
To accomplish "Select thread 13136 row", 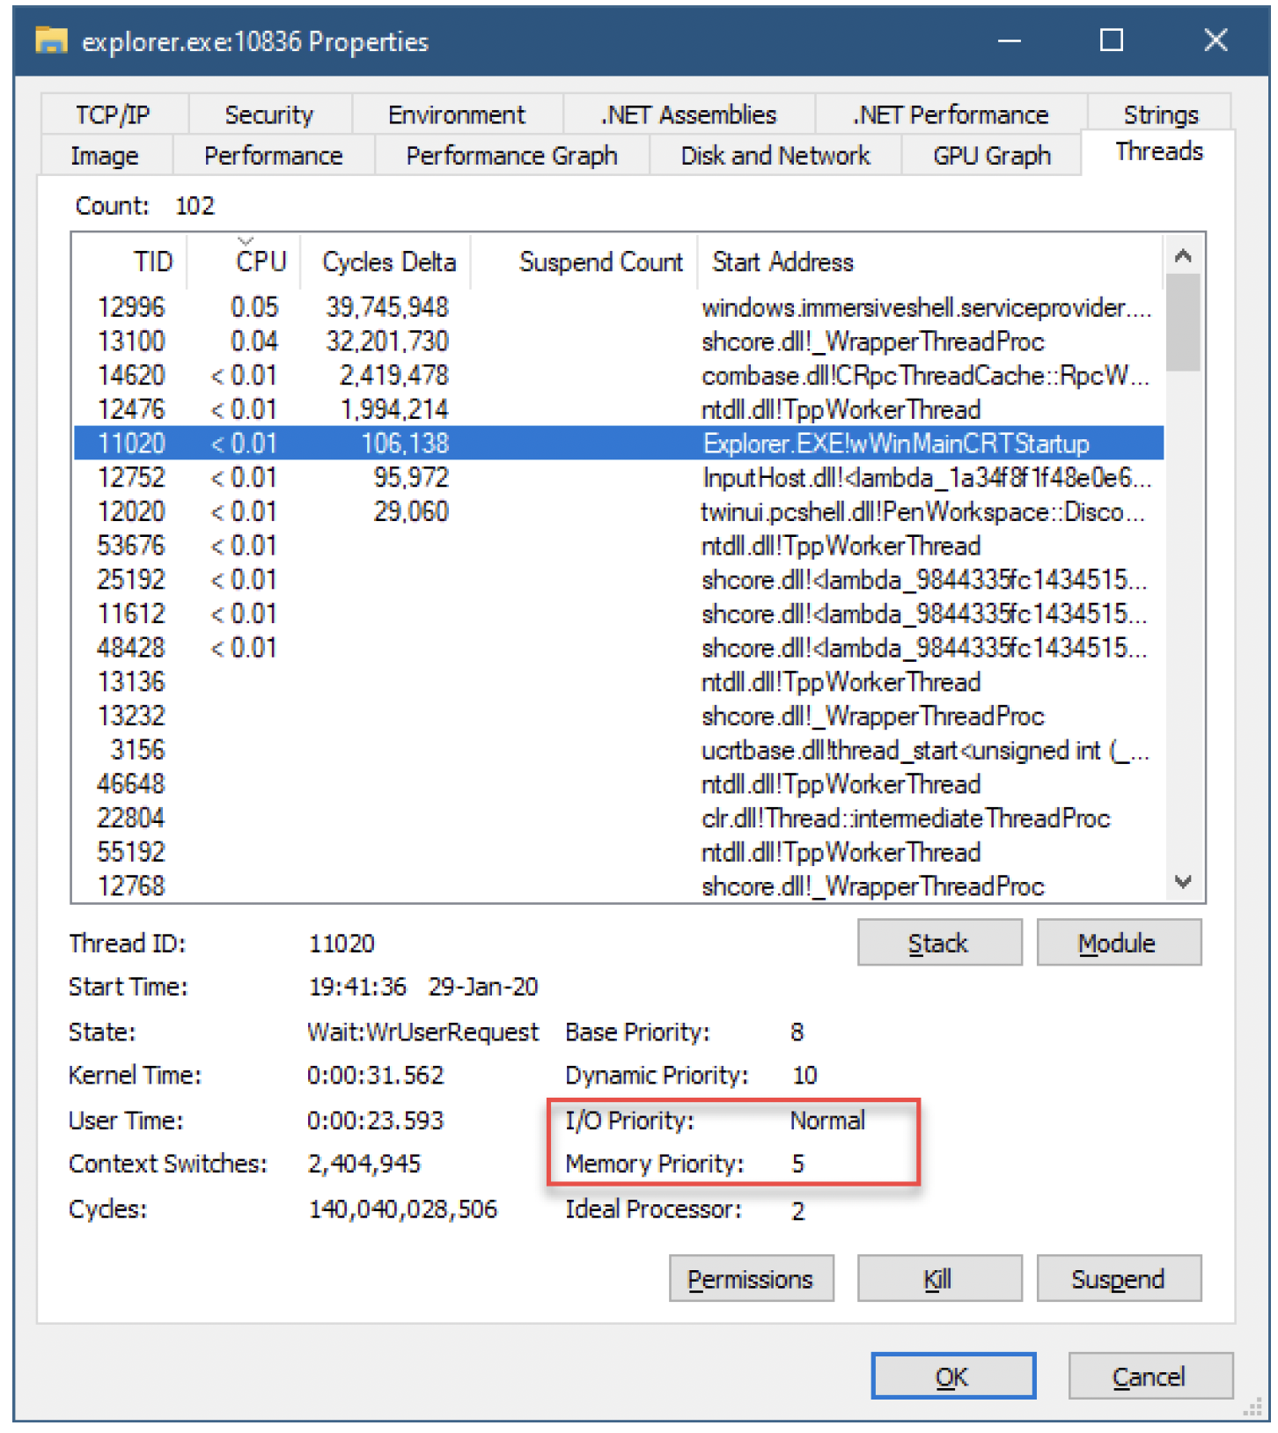I will [x=619, y=682].
